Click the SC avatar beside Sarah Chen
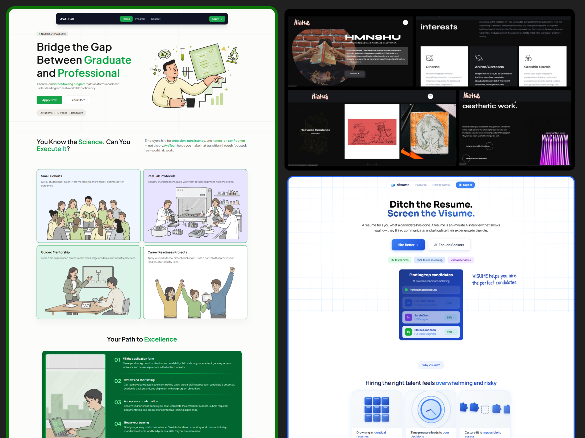 [408, 317]
